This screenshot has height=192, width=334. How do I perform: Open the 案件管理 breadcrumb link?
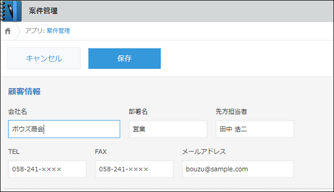point(58,31)
